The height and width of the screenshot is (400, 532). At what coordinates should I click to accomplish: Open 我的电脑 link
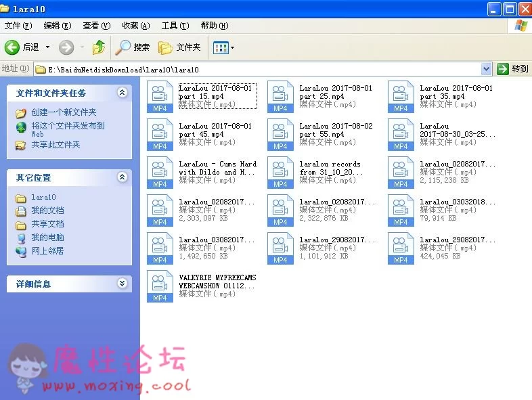pyautogui.click(x=47, y=238)
